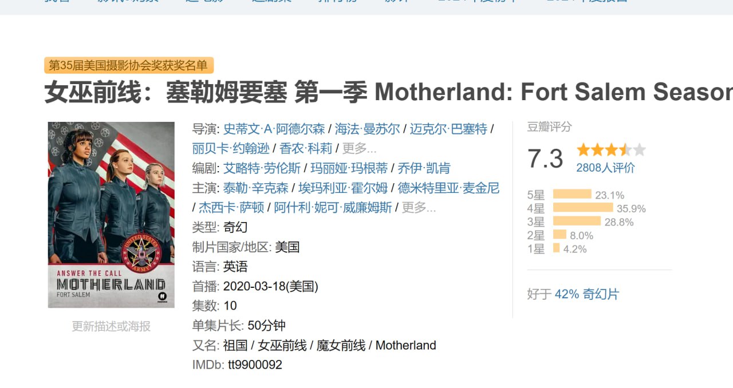This screenshot has height=388, width=733.
Task: Click the star rating icons beside 7.3
Action: click(611, 150)
